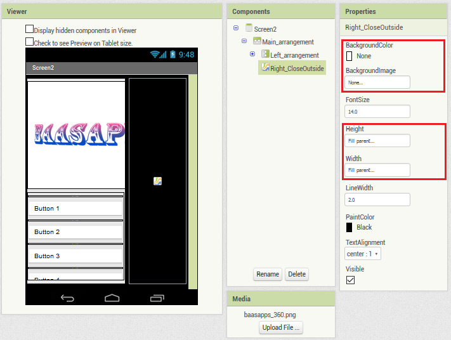The image size is (451, 340).
Task: Click the canvas icon inside the phone preview
Action: [x=157, y=181]
